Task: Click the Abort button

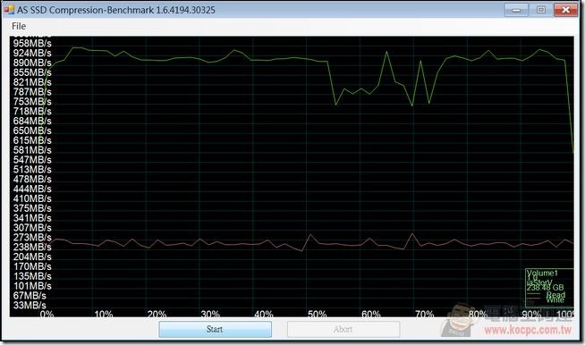Action: (x=343, y=329)
